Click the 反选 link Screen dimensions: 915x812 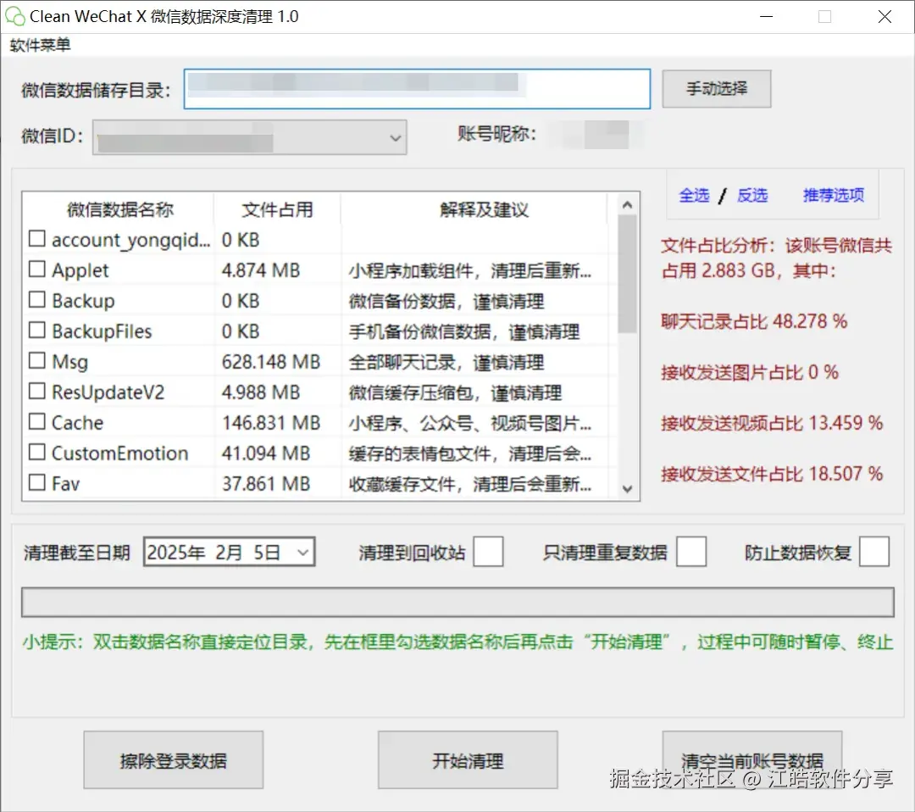(x=751, y=195)
